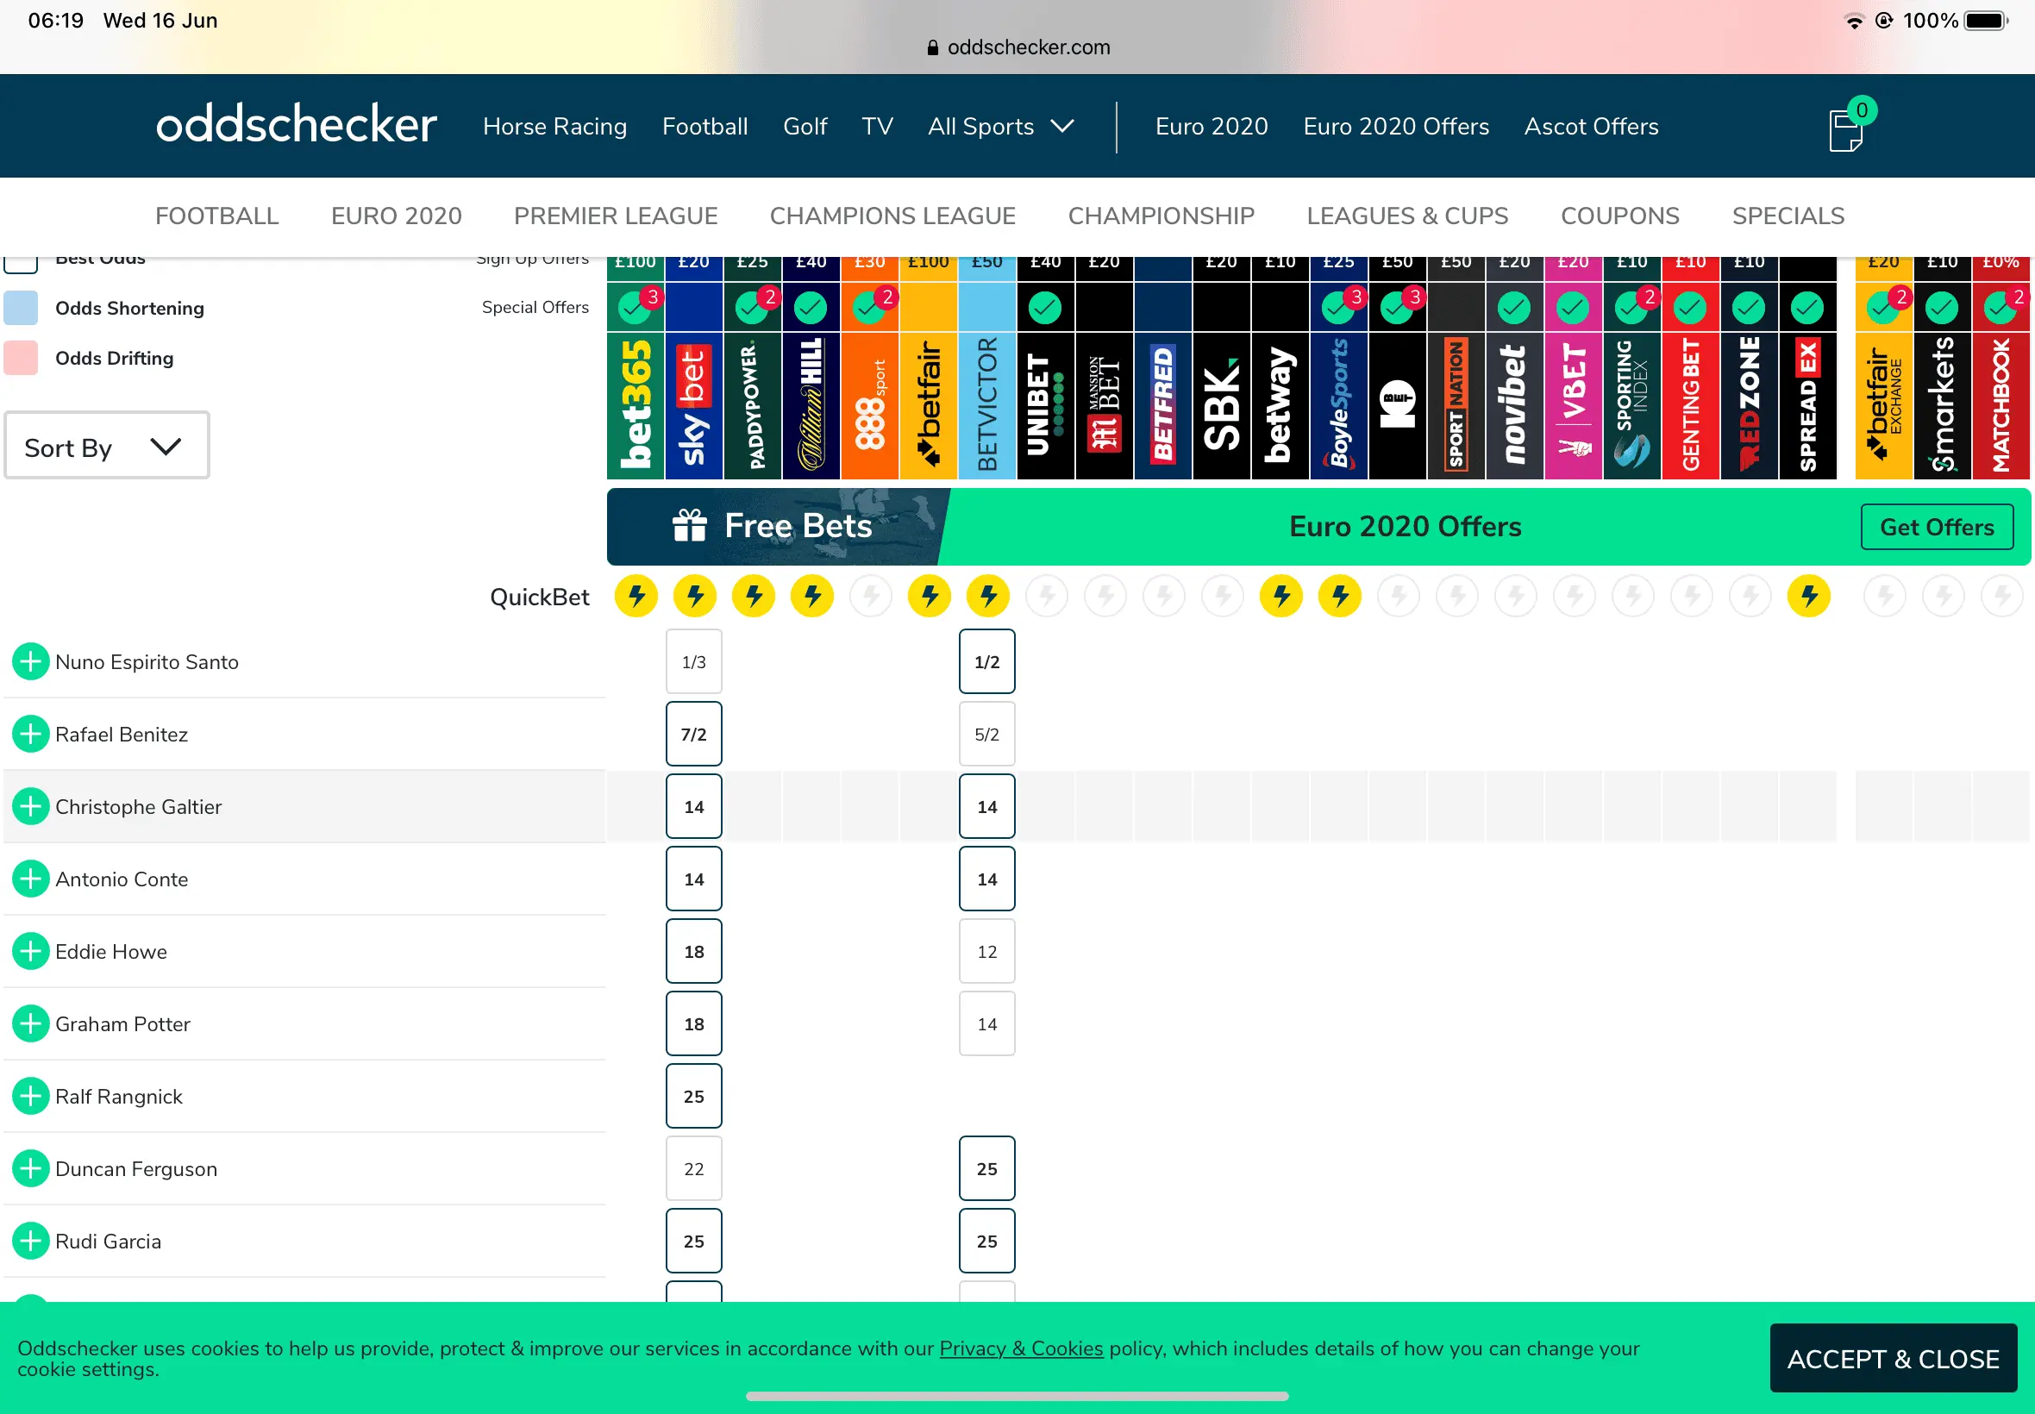Toggle bet365 special offers checkmark
The width and height of the screenshot is (2035, 1414).
tap(635, 308)
